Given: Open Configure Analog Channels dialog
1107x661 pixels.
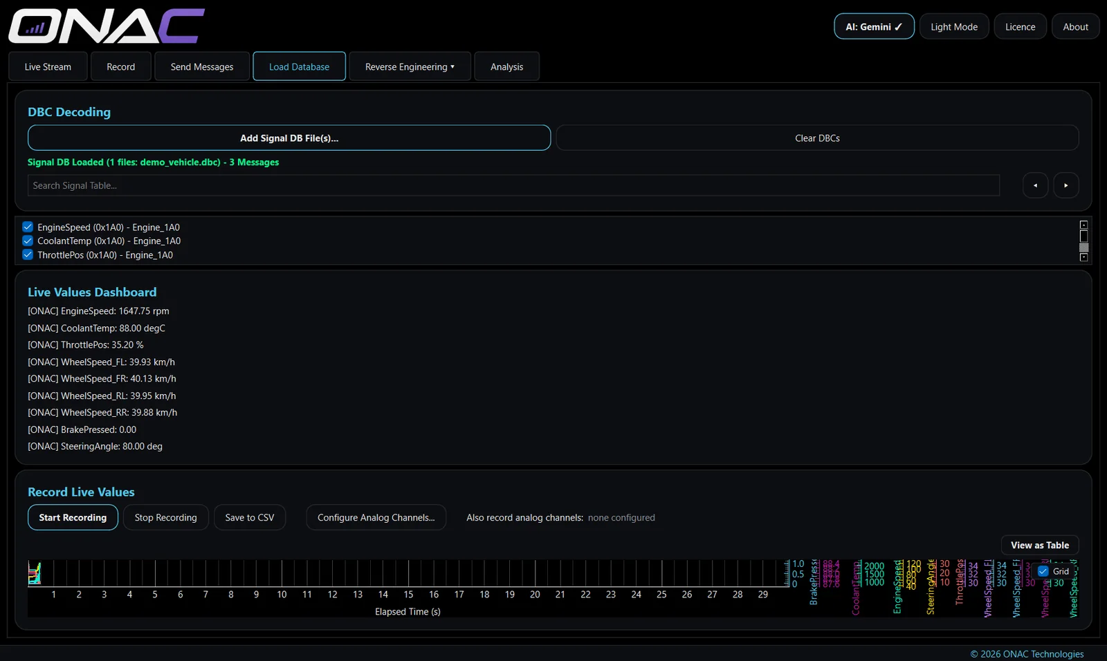Looking at the screenshot, I should pyautogui.click(x=376, y=517).
